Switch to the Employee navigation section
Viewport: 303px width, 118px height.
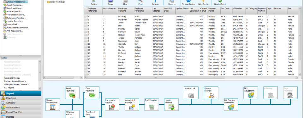pos(21,98)
